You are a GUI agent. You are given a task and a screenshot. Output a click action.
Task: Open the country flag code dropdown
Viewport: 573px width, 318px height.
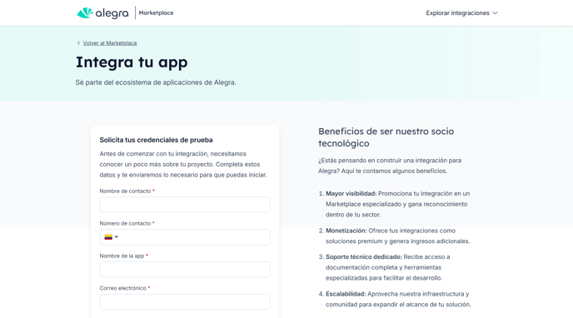[112, 237]
